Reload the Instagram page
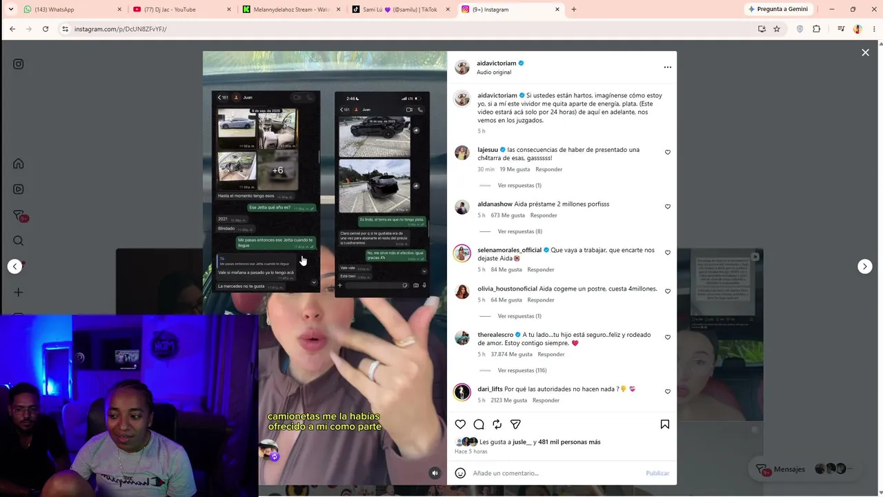The image size is (883, 497). 46,29
